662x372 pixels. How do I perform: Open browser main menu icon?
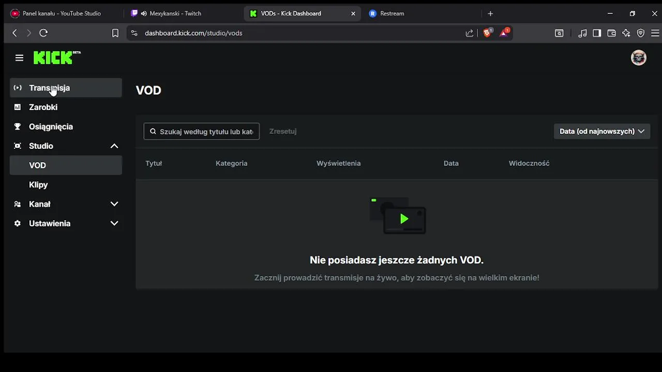655,33
